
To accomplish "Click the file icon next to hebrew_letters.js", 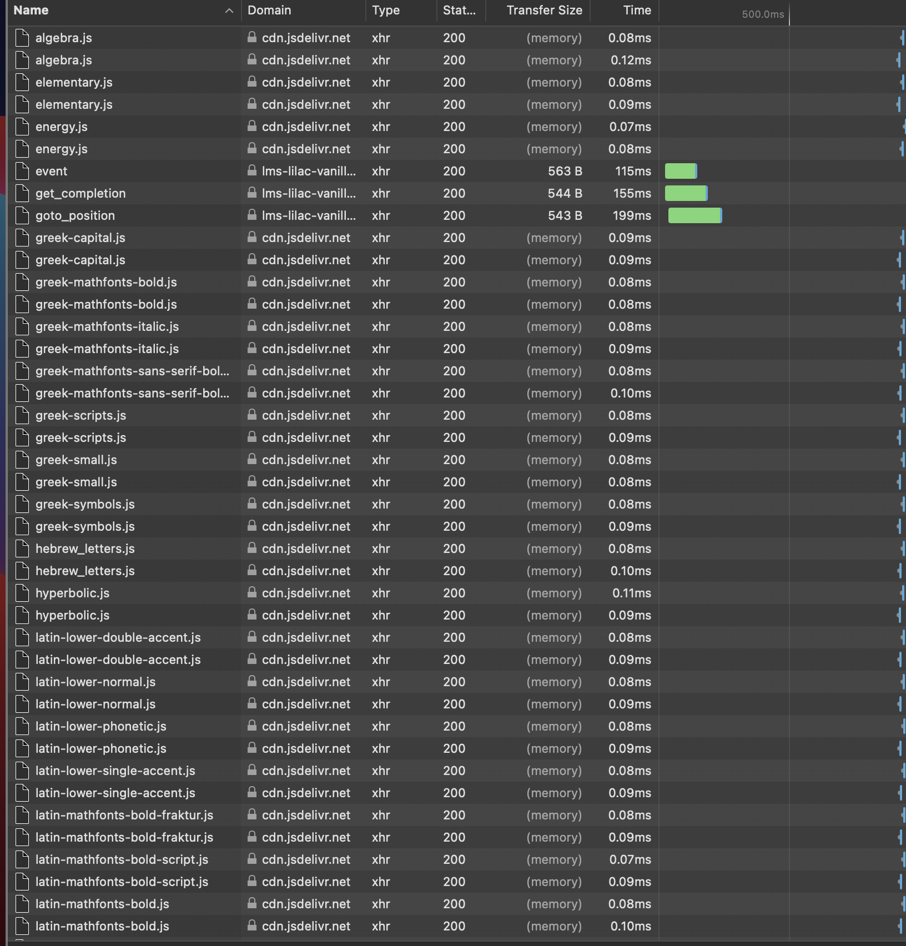I will pos(22,549).
